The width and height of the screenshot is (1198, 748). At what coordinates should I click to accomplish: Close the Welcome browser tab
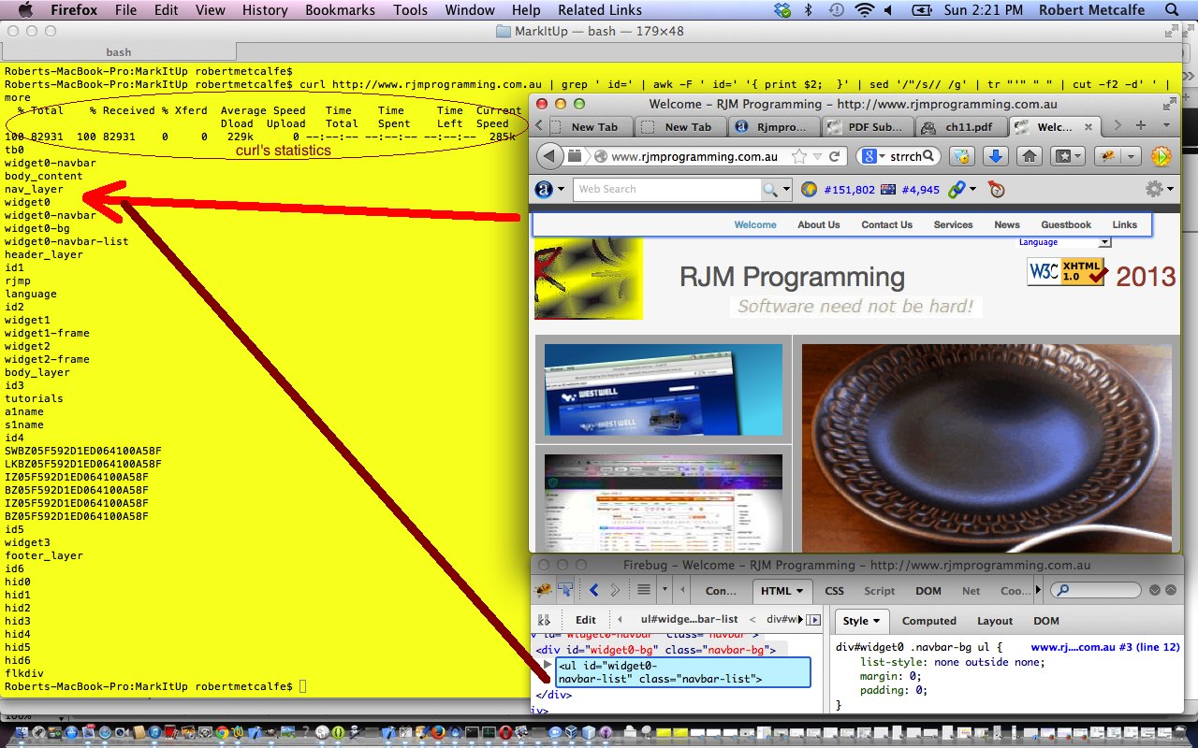[1088, 125]
